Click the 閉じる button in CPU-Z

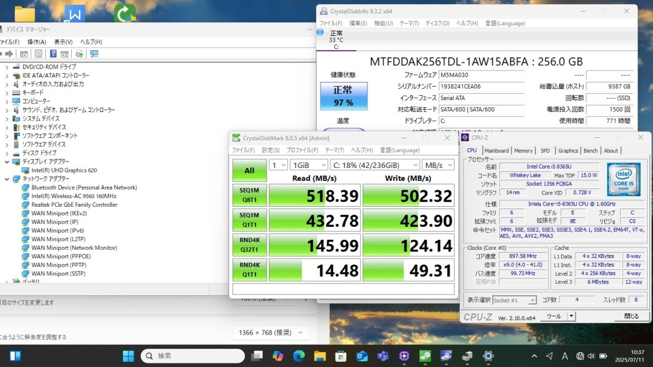coord(631,316)
